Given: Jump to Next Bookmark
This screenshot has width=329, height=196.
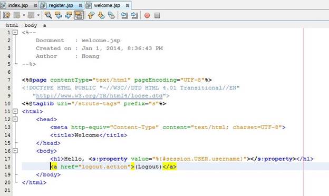Looking at the screenshot, I should point(101,15).
